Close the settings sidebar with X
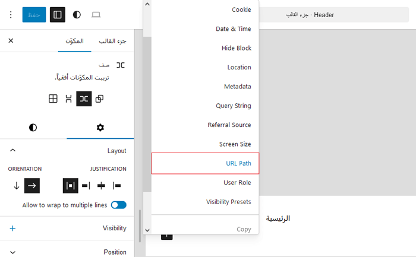The height and width of the screenshot is (257, 416). click(11, 41)
